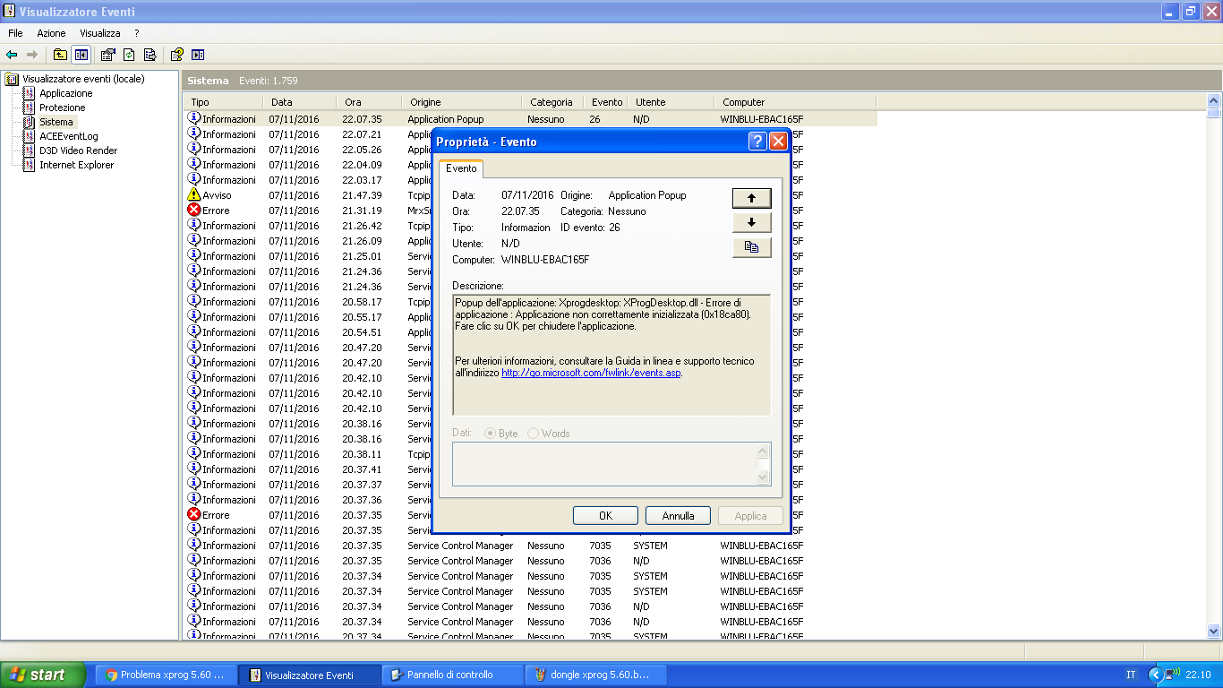
Task: Open the Visualizza menu
Action: click(x=100, y=33)
